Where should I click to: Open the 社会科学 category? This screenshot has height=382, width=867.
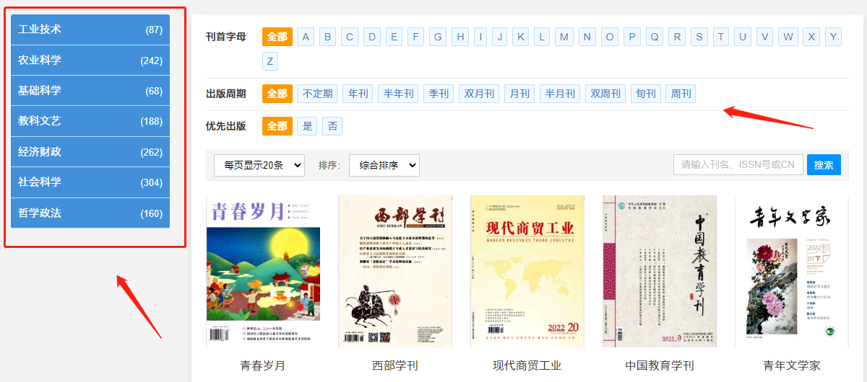point(90,182)
